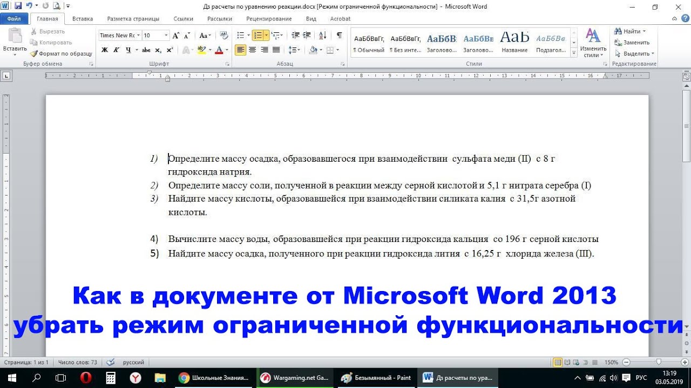Image resolution: width=691 pixels, height=388 pixels.
Task: Toggle the numbered list button
Action: (258, 36)
